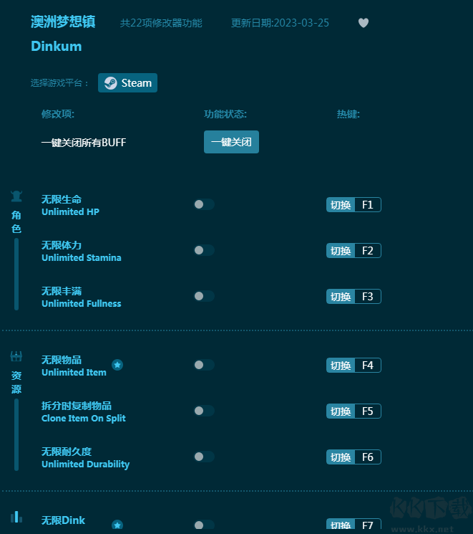
Task: Click the 无限体力 Unlimited Stamina label
Action: pyautogui.click(x=82, y=252)
